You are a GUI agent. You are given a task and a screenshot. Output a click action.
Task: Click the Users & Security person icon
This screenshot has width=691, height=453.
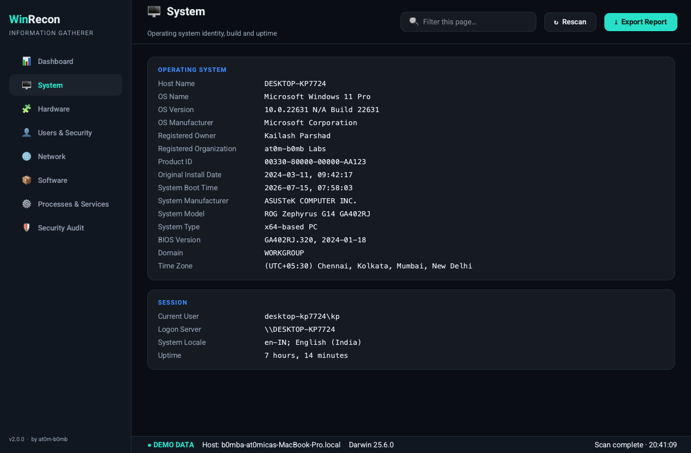pos(27,133)
